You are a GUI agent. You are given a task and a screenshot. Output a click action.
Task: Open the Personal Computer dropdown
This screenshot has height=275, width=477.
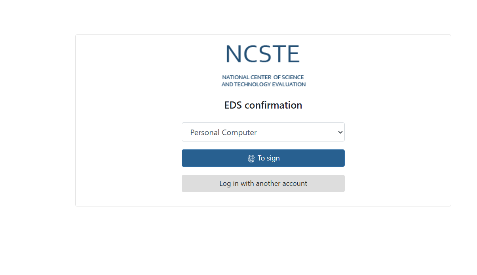pos(263,132)
